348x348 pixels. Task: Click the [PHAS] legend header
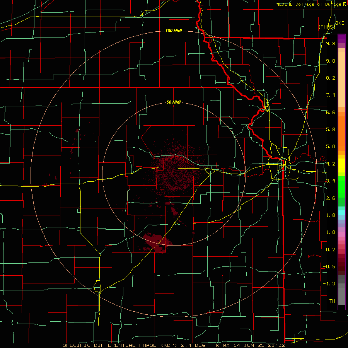point(327,27)
